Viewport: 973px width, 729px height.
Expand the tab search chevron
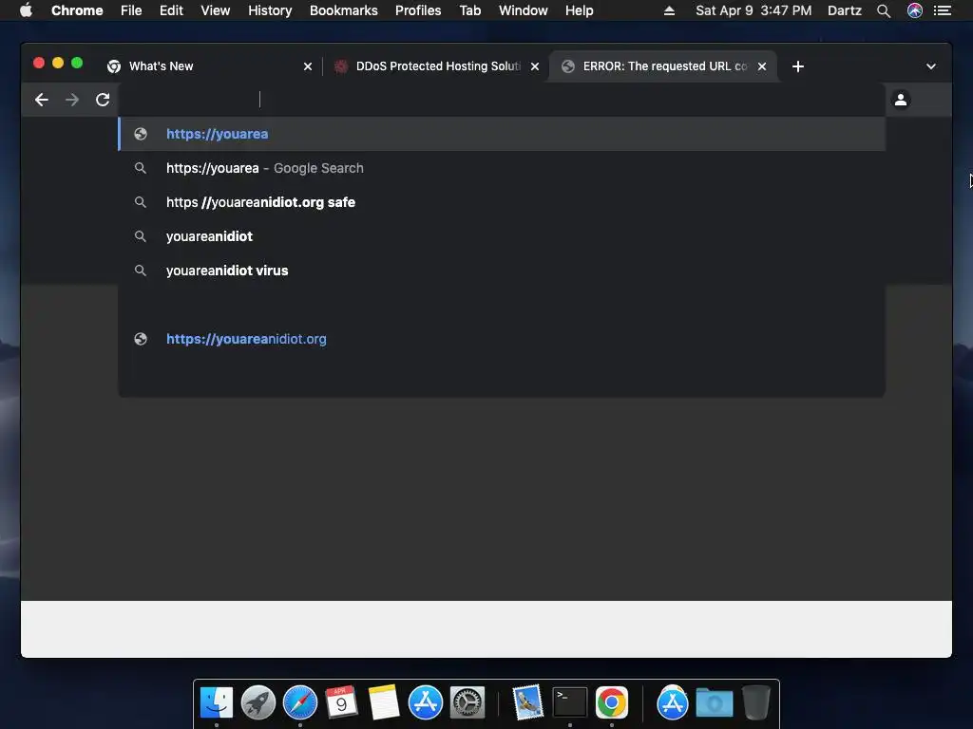point(931,66)
